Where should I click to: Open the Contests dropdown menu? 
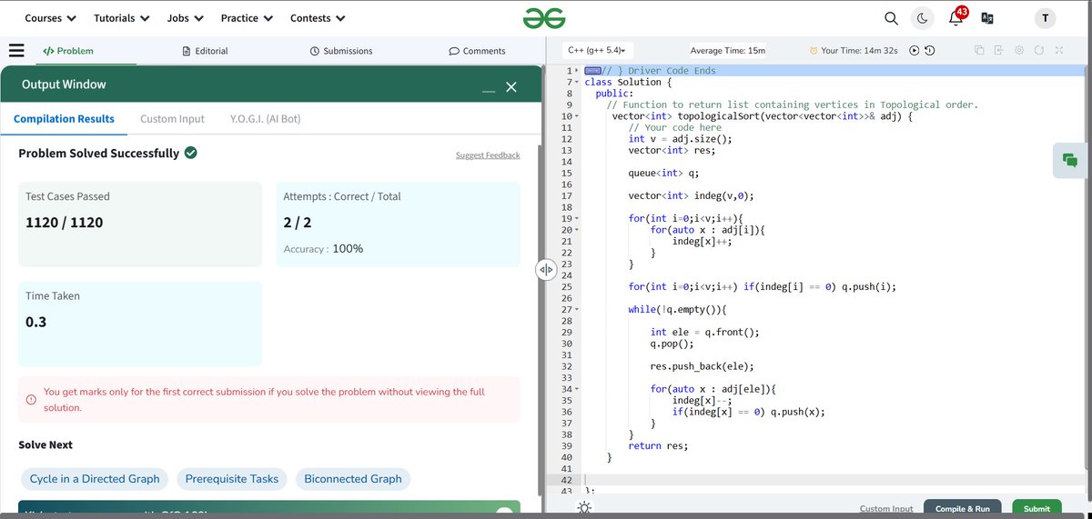tap(318, 18)
